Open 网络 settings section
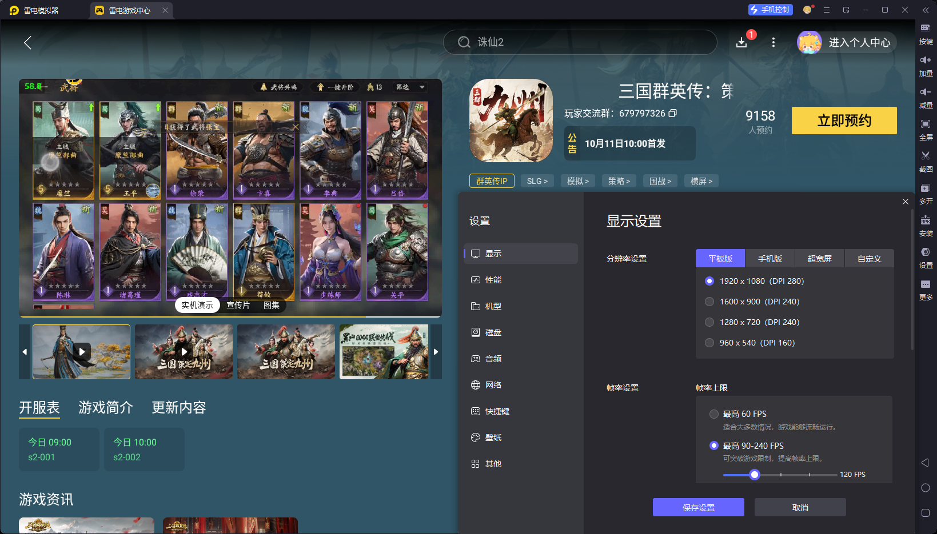 (521, 385)
